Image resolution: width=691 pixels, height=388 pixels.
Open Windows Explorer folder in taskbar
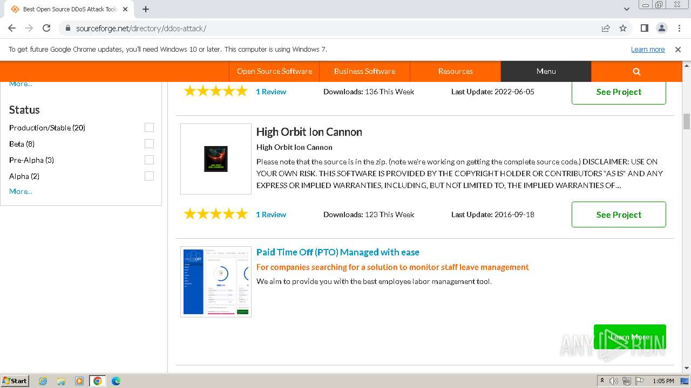point(61,381)
